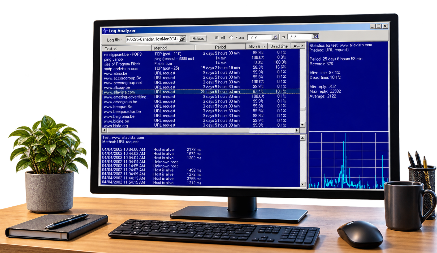Image resolution: width=437 pixels, height=253 pixels.
Task: Select the From radio button
Action: [231, 38]
